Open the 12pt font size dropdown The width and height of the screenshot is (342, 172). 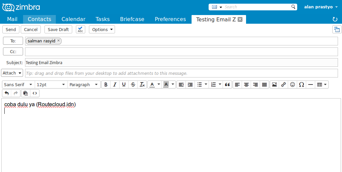pos(51,84)
